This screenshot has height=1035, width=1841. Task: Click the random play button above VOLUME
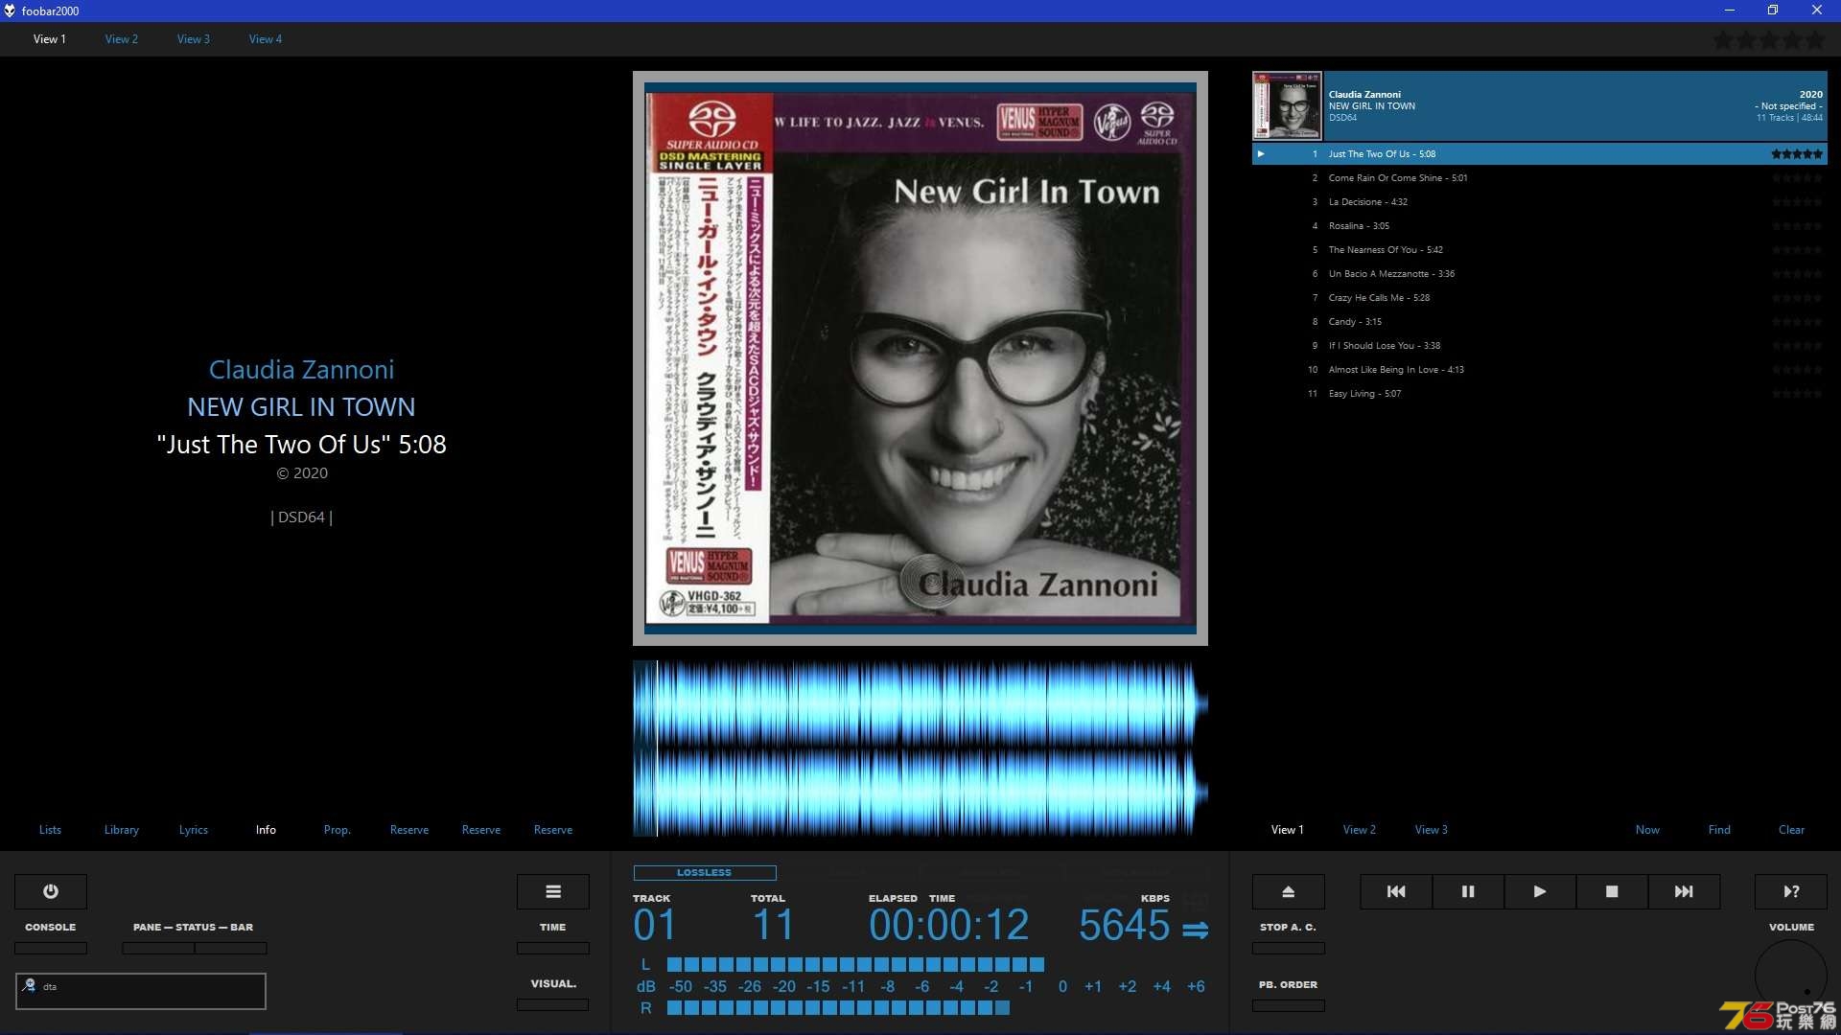point(1791,891)
